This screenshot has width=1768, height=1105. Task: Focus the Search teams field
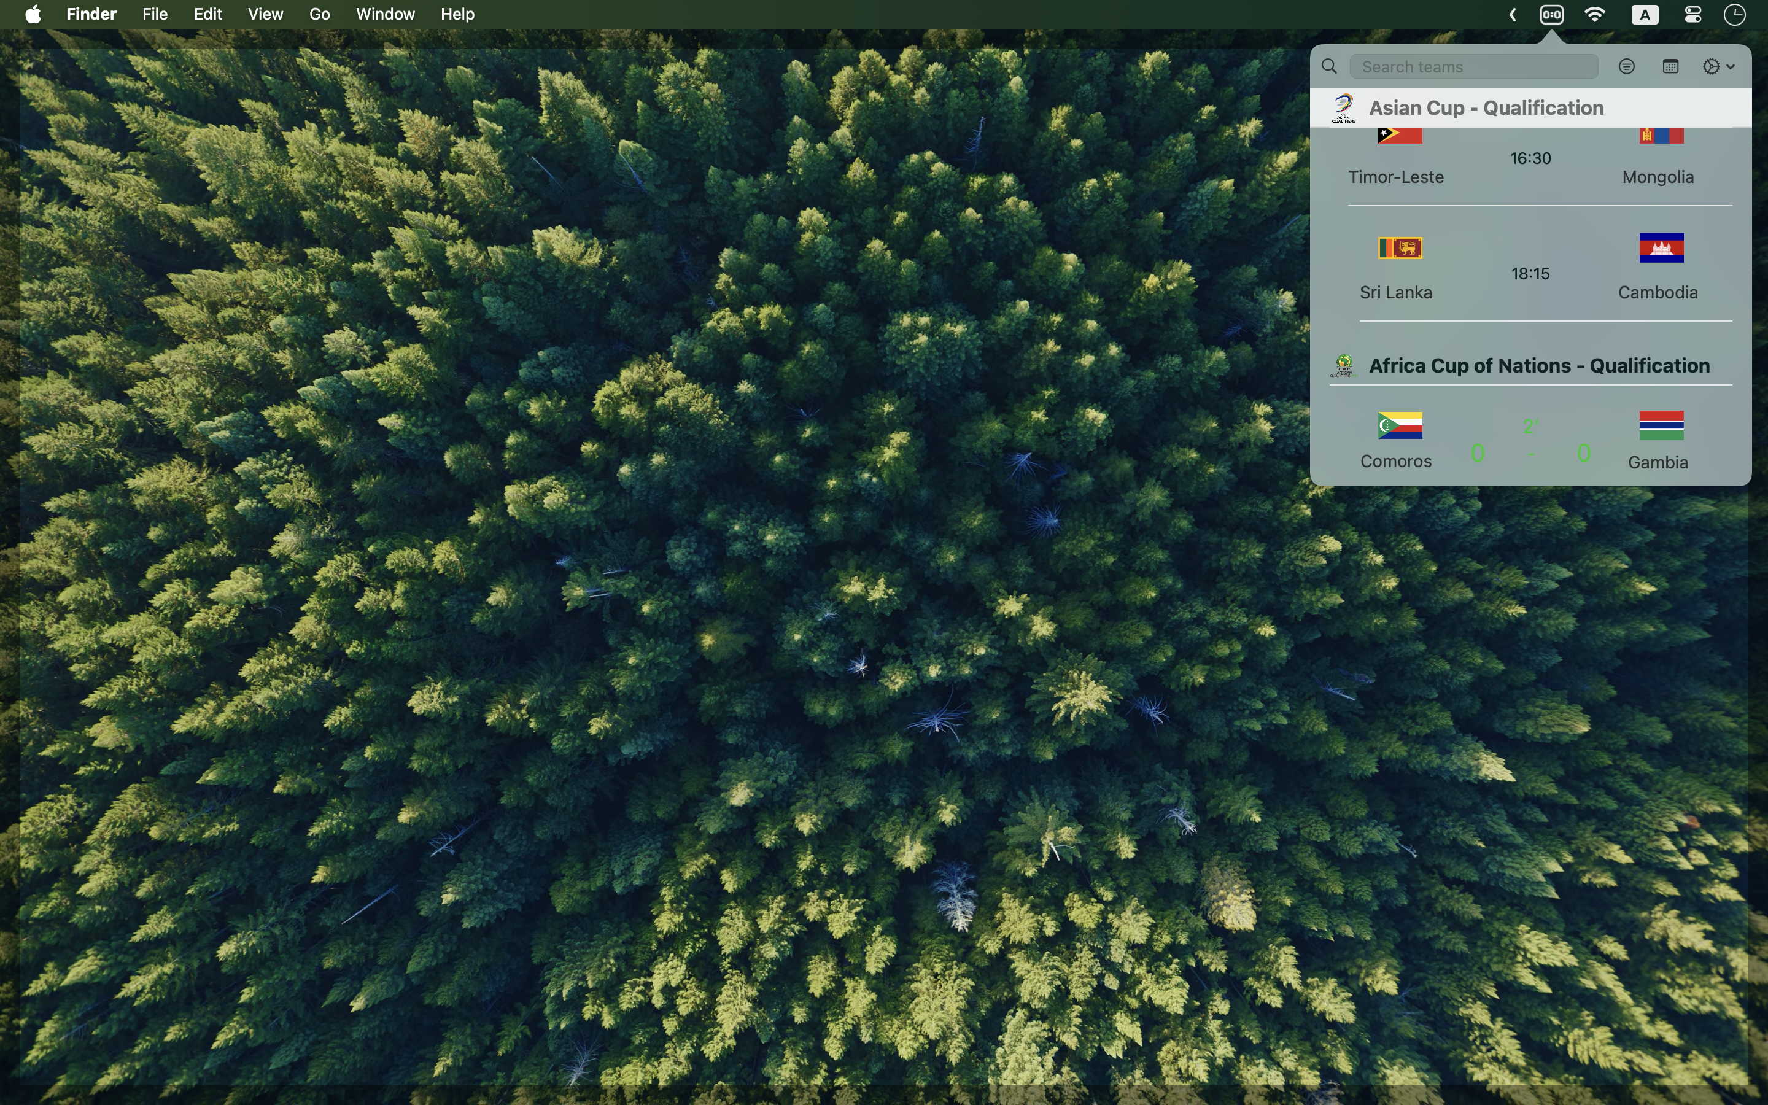point(1473,66)
